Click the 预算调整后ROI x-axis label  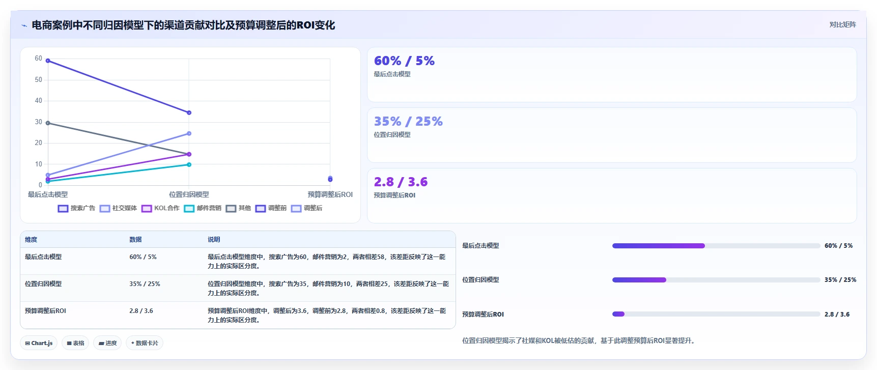point(330,194)
